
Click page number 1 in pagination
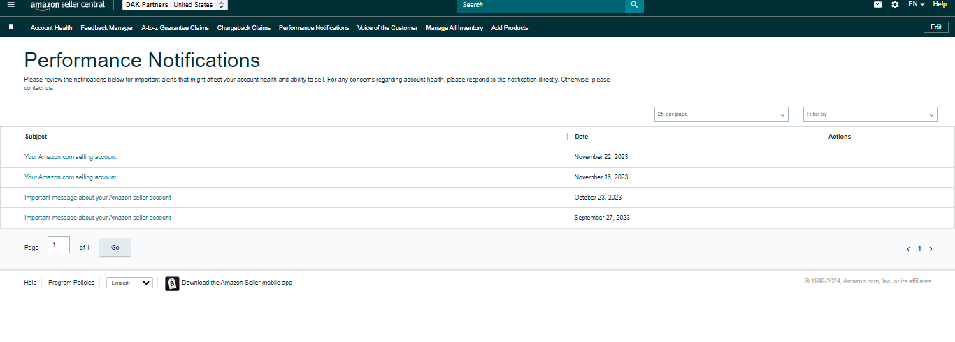919,248
